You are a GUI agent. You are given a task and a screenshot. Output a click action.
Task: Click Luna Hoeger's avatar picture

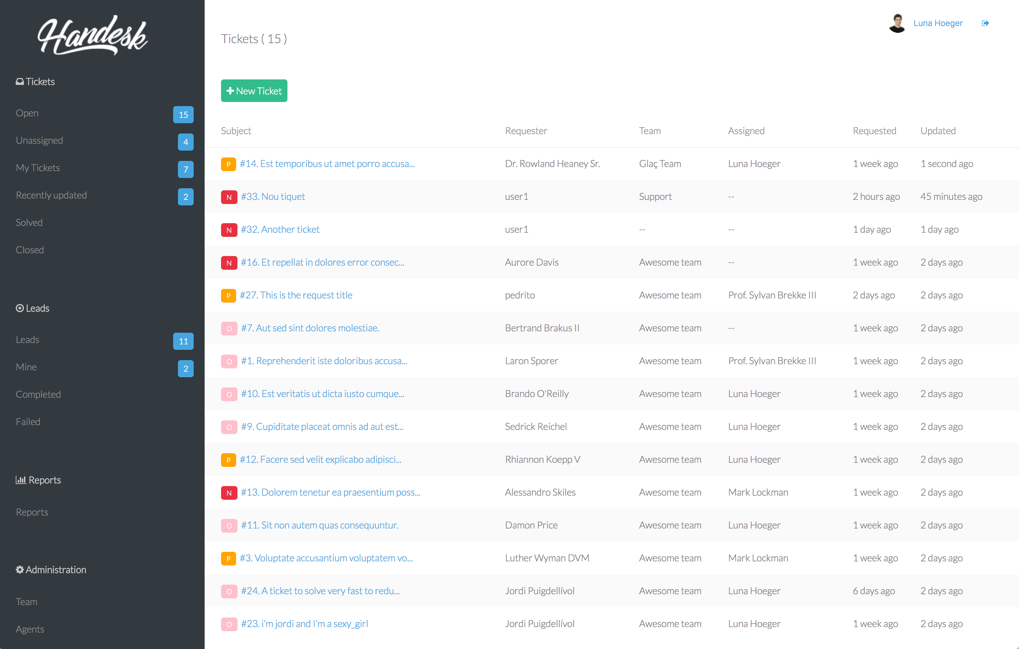tap(897, 23)
